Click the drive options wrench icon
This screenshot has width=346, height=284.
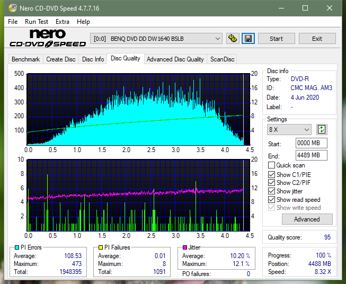[x=233, y=39]
